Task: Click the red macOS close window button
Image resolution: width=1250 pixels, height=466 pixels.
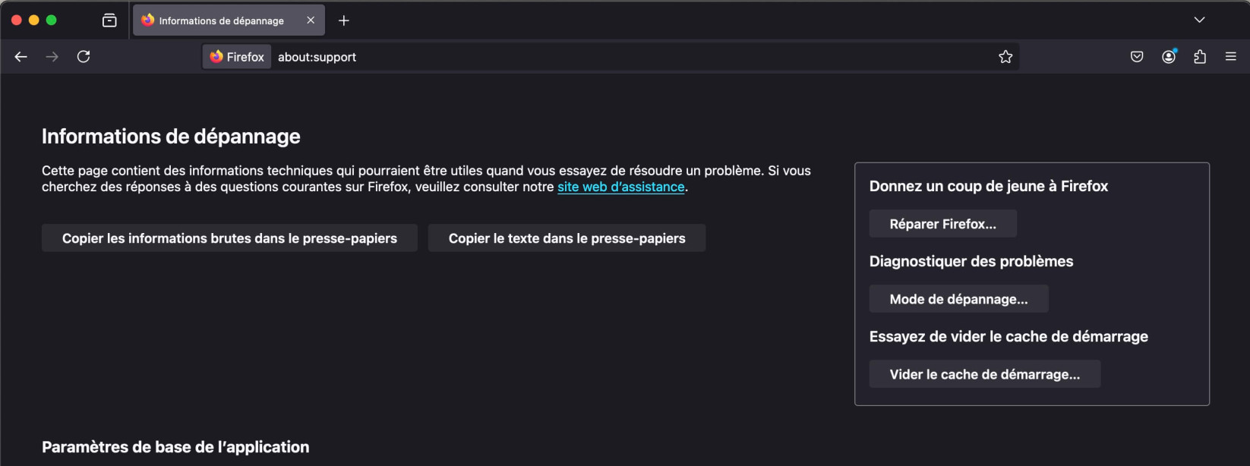Action: [16, 20]
